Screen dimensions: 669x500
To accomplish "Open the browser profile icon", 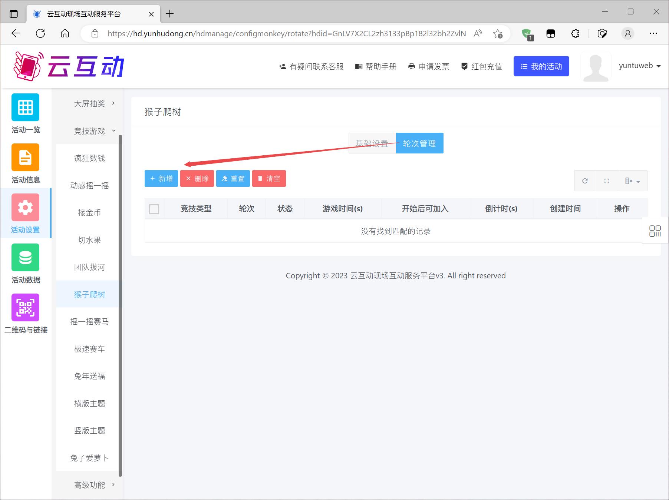I will [x=628, y=34].
